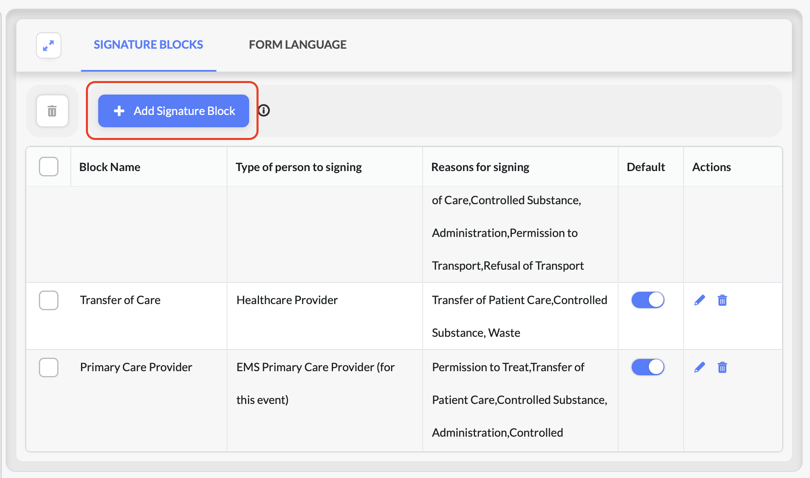Check the Primary Care Provider row checkbox
The width and height of the screenshot is (810, 478).
(49, 367)
